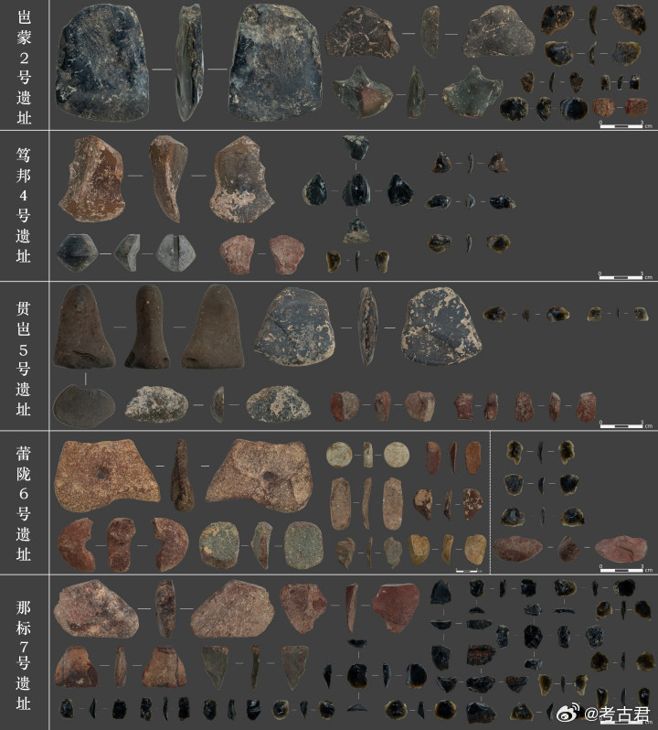Select the perforated stone right view in 蕾陇6号遗址 row
The height and width of the screenshot is (730, 658).
pyautogui.click(x=259, y=476)
